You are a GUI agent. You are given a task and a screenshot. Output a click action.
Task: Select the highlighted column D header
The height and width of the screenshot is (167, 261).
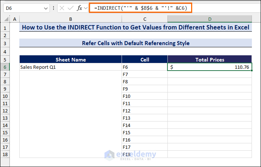[x=210, y=19]
